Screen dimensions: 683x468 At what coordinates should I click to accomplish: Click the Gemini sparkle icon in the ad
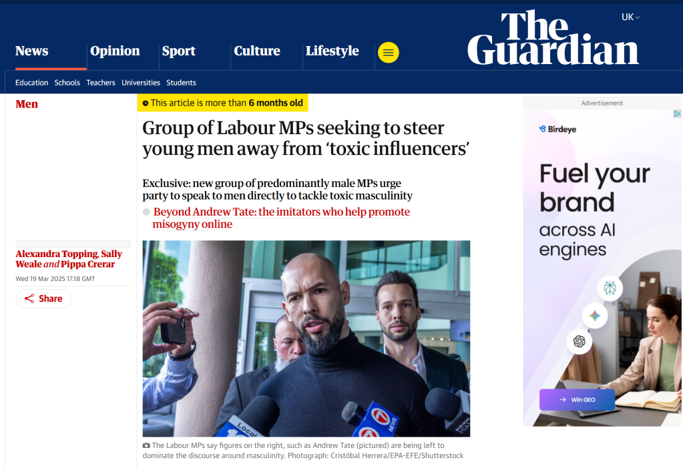tap(595, 315)
